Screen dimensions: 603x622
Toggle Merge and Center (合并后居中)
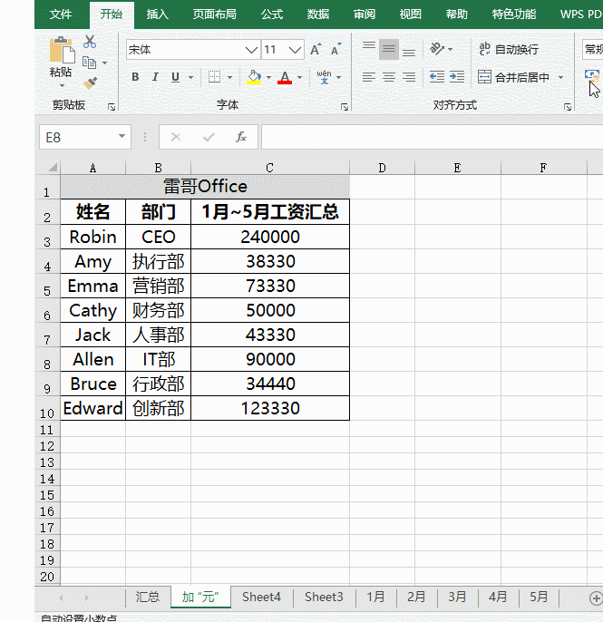513,77
